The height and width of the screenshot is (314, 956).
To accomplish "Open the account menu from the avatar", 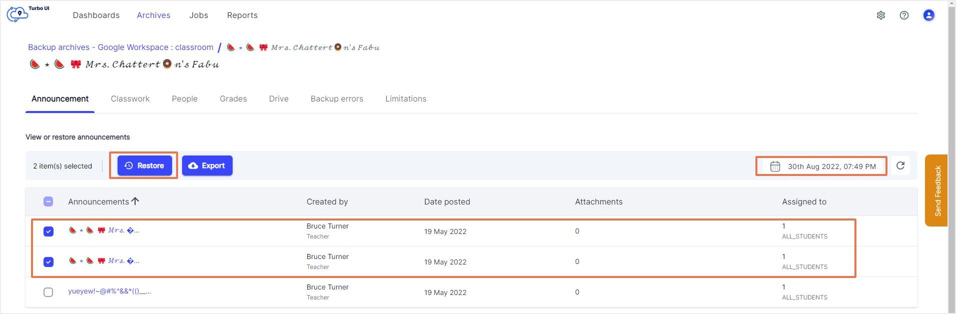I will pos(928,15).
